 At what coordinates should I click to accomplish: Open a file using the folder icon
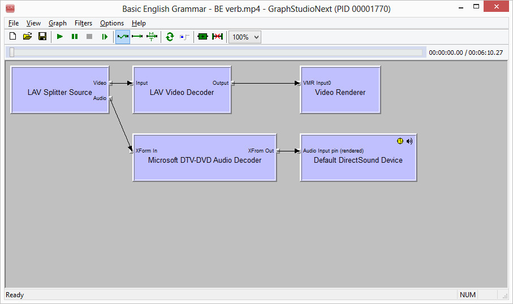28,36
